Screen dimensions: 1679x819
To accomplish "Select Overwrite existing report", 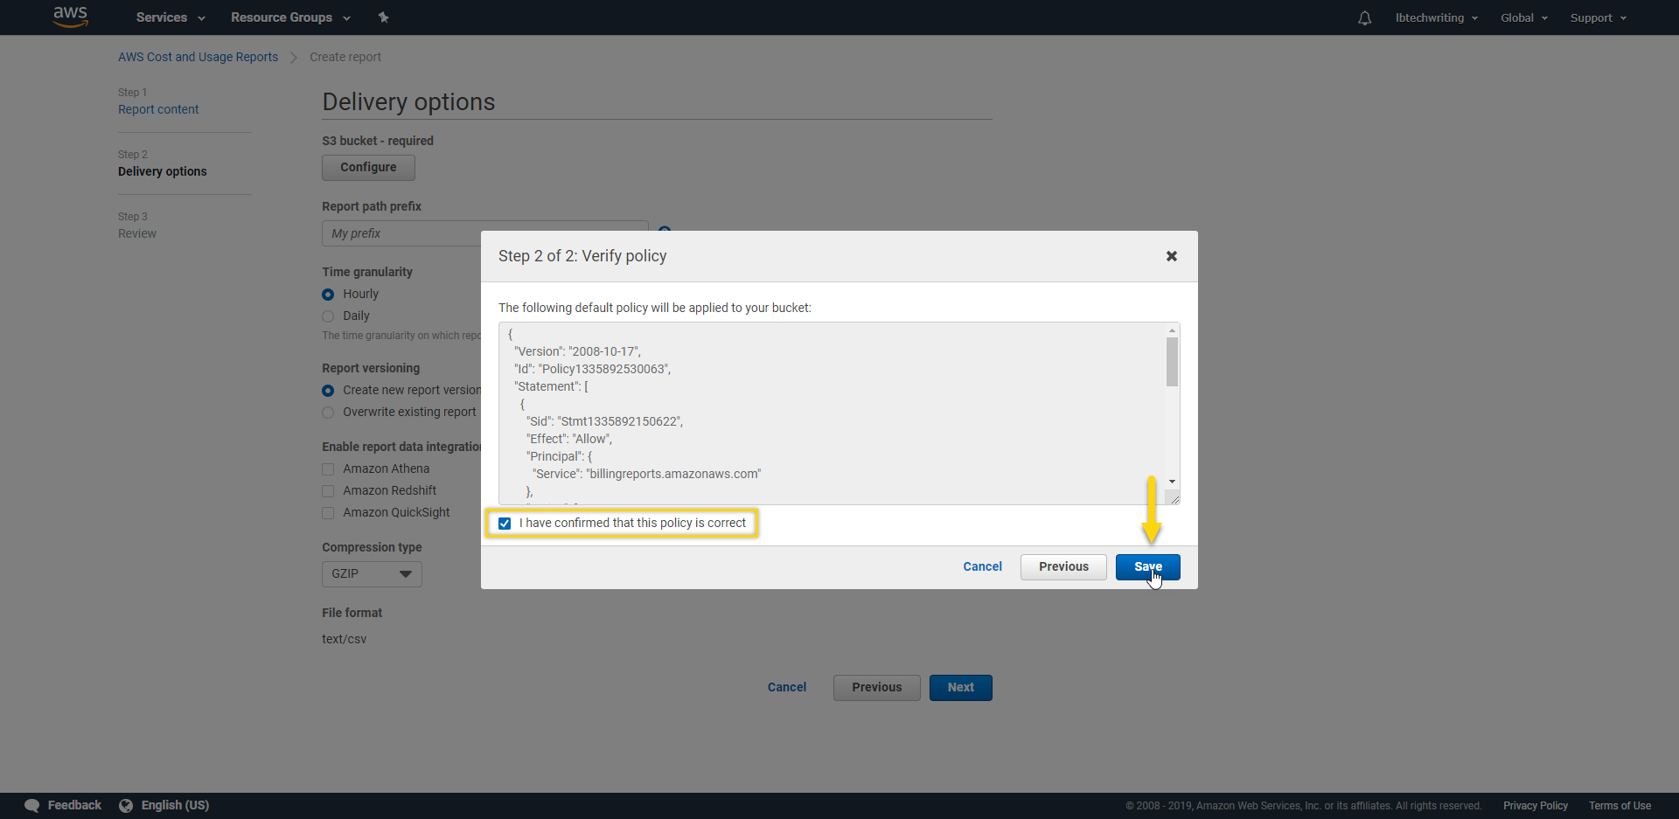I will (328, 413).
